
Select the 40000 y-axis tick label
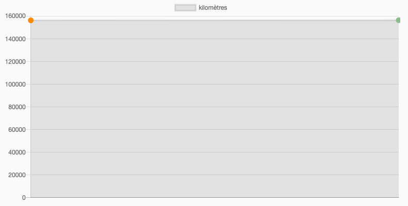pyautogui.click(x=17, y=152)
